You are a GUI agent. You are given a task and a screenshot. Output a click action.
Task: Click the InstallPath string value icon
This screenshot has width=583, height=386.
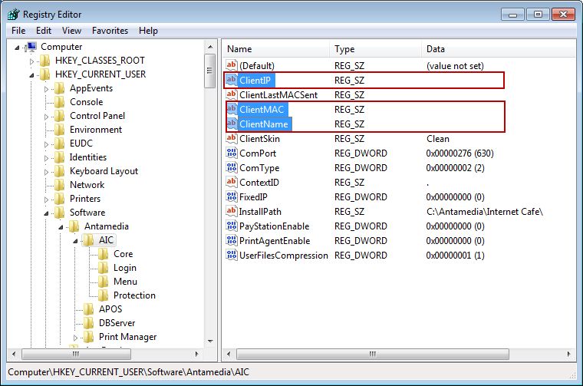pyautogui.click(x=231, y=211)
